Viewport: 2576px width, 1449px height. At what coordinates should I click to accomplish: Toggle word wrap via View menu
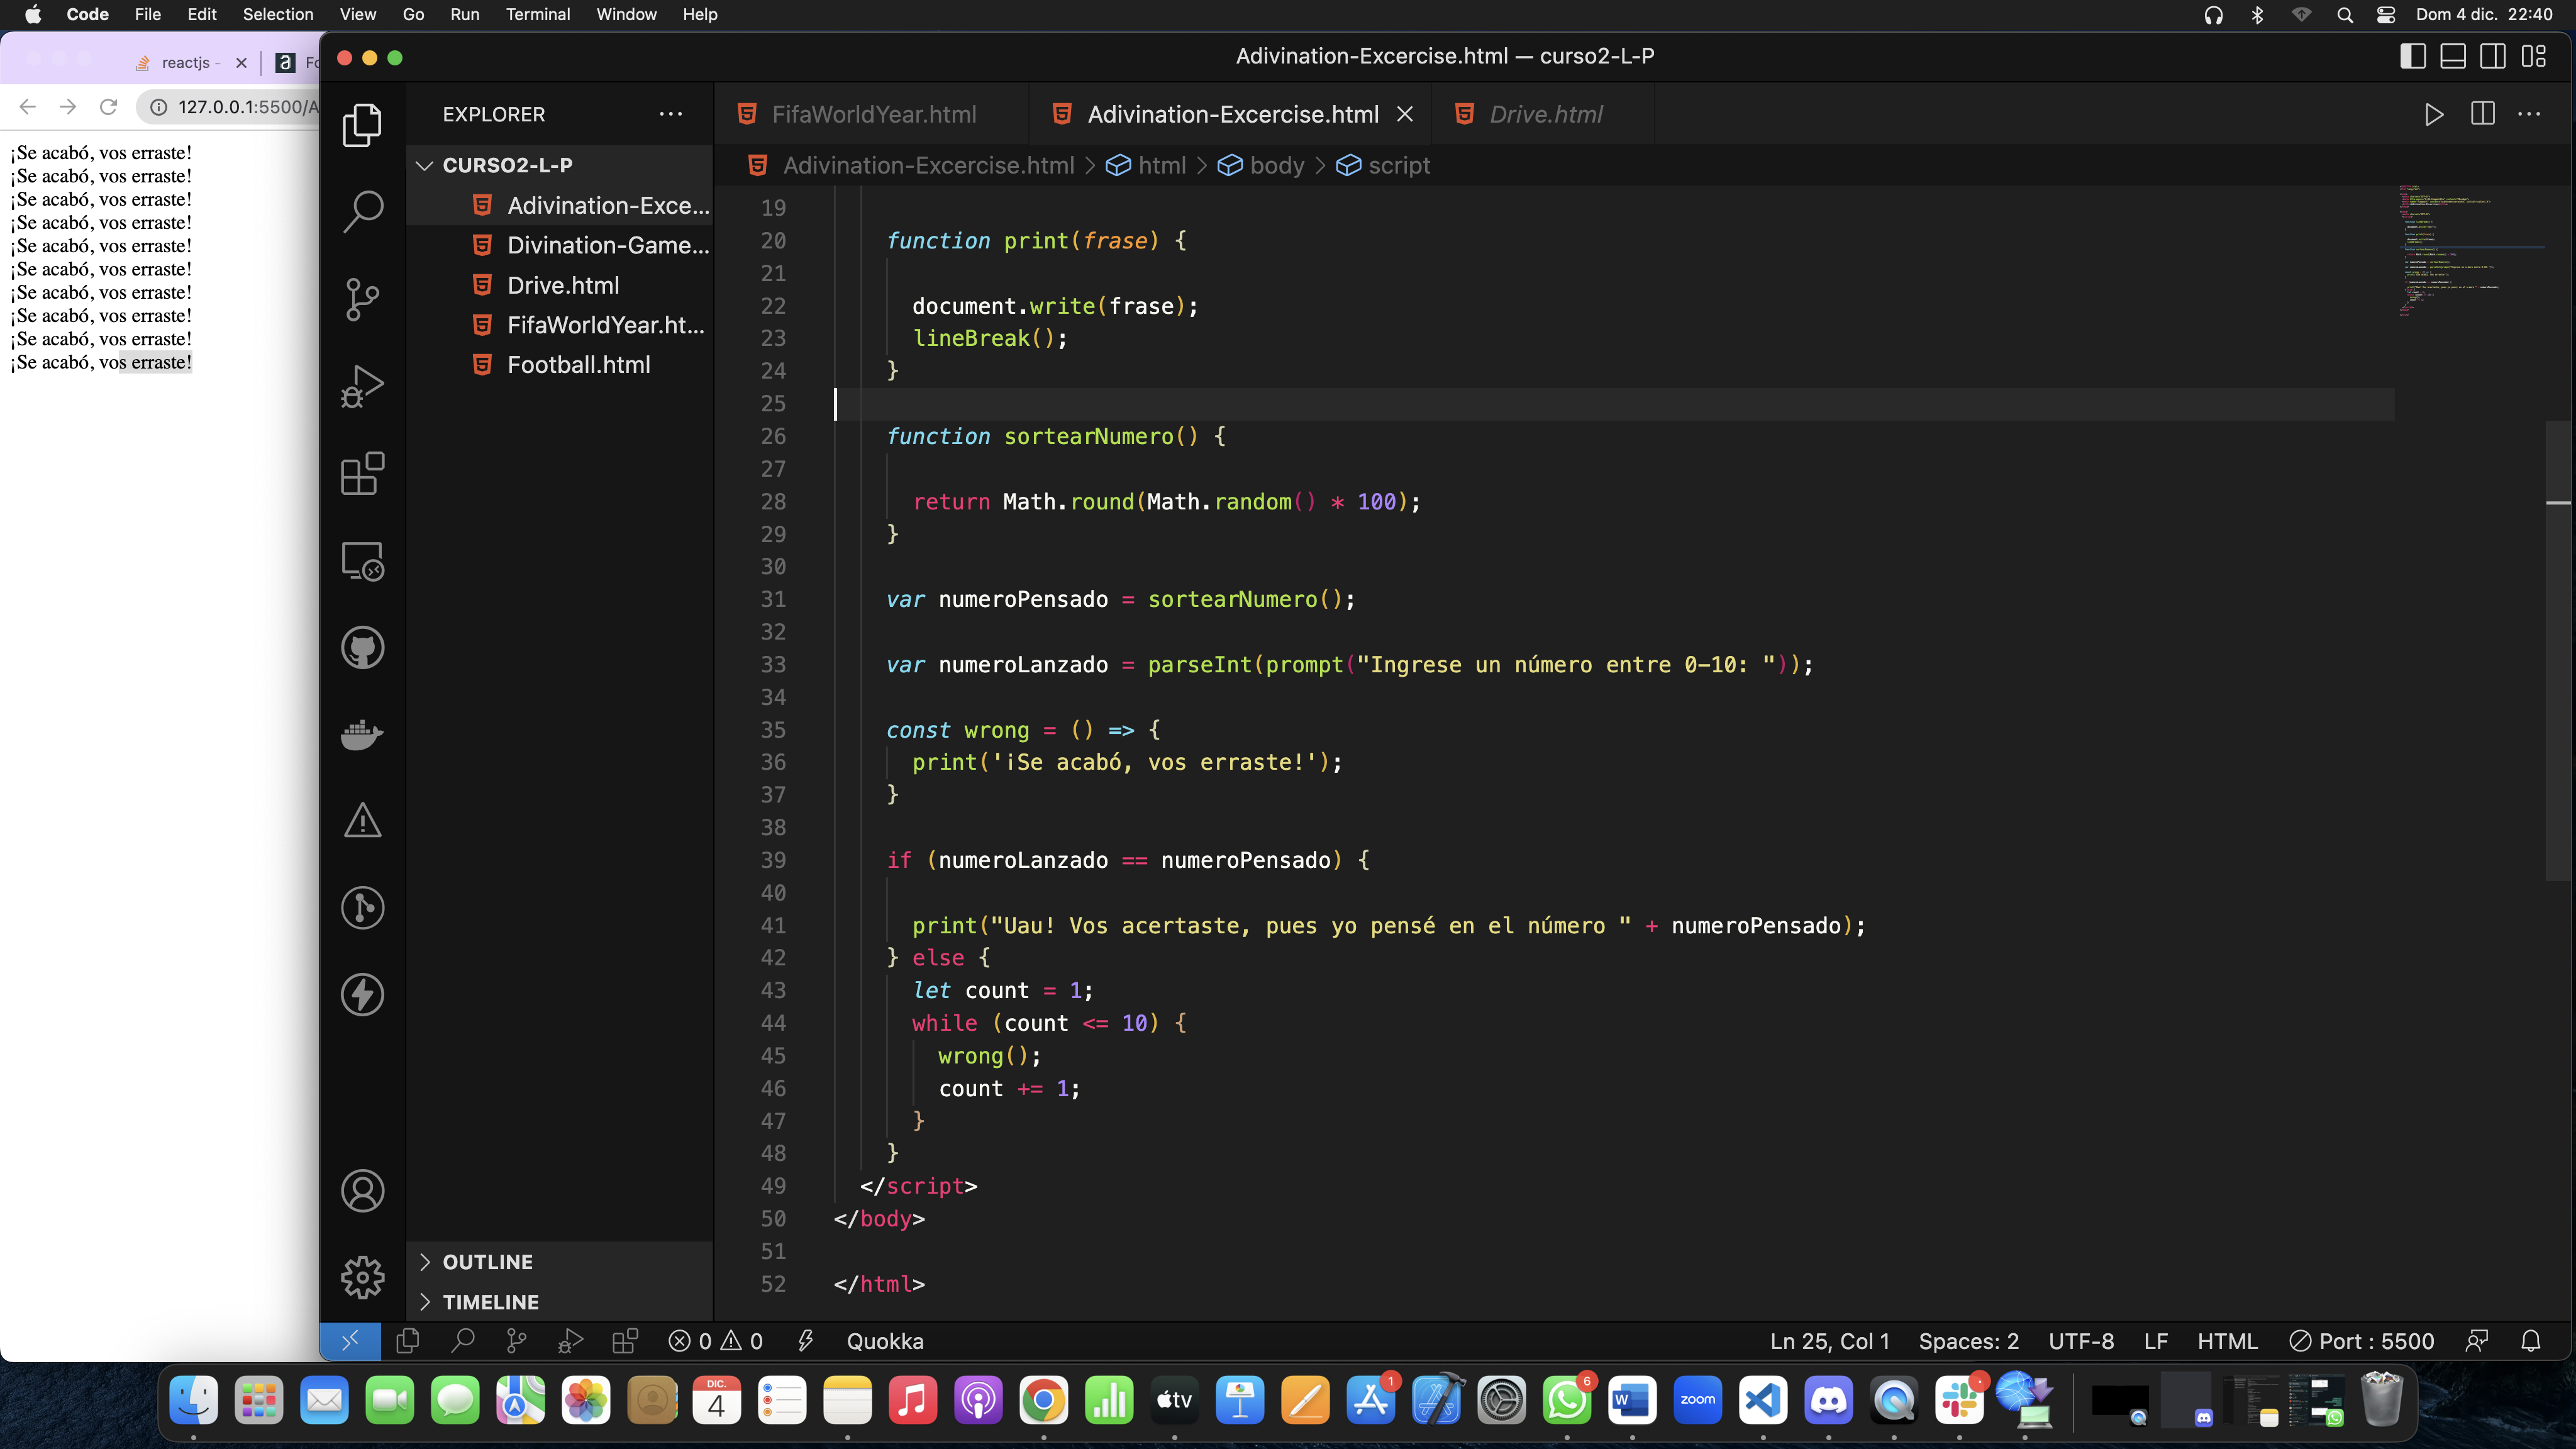355,16
